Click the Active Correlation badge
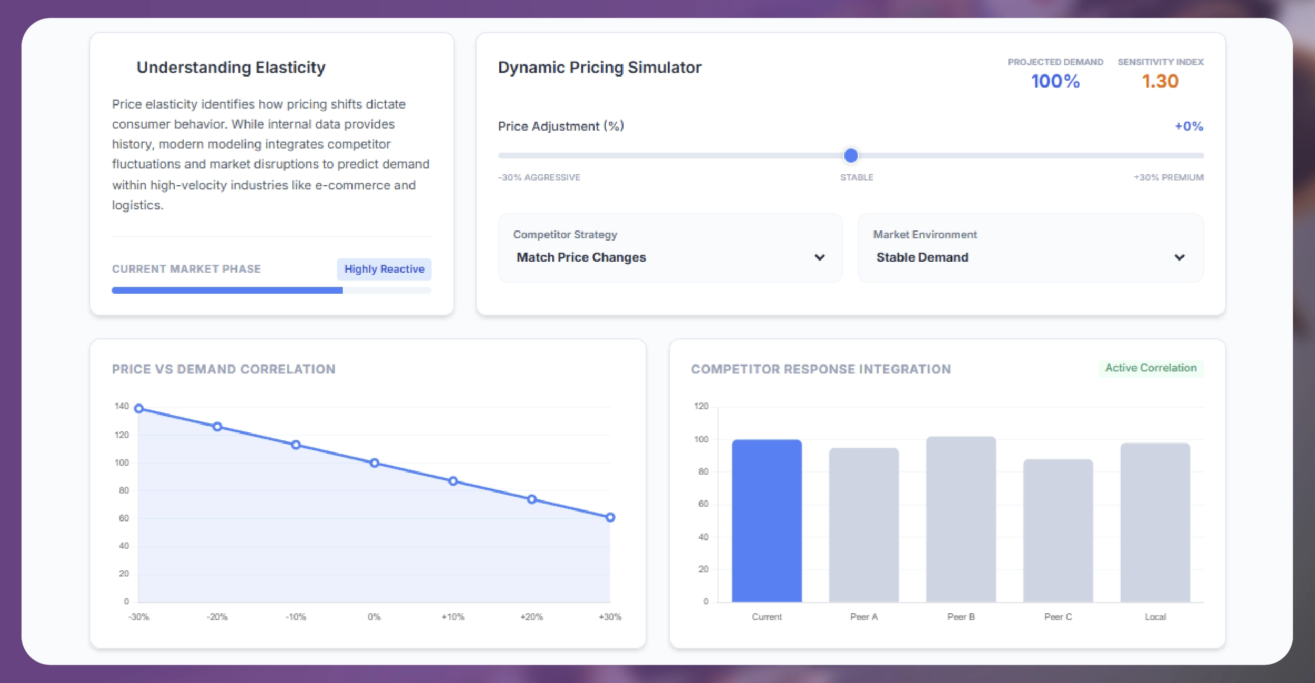The width and height of the screenshot is (1315, 683). [1151, 368]
